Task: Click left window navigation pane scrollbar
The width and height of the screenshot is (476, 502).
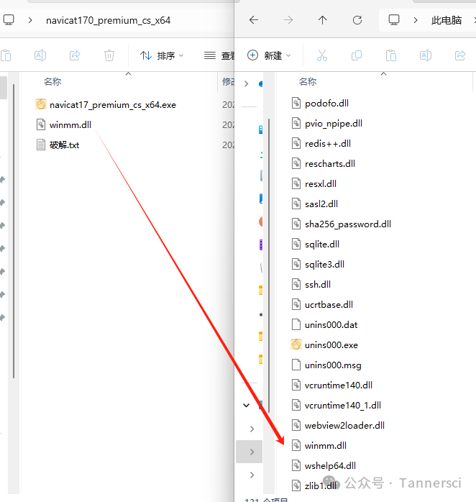Action: pos(14,231)
